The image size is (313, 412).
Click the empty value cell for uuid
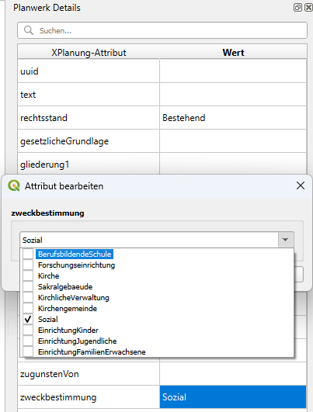tap(233, 71)
